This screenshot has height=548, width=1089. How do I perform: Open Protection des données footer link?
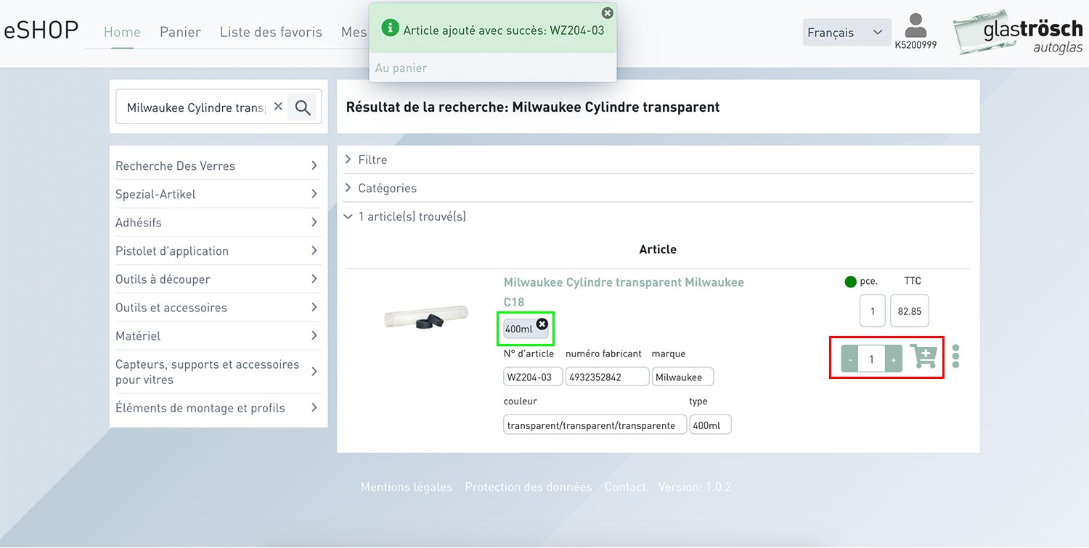point(529,487)
